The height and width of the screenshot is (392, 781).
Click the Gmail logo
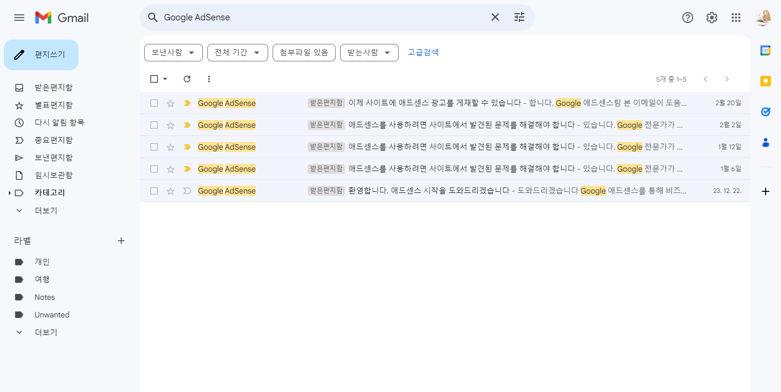(x=62, y=18)
